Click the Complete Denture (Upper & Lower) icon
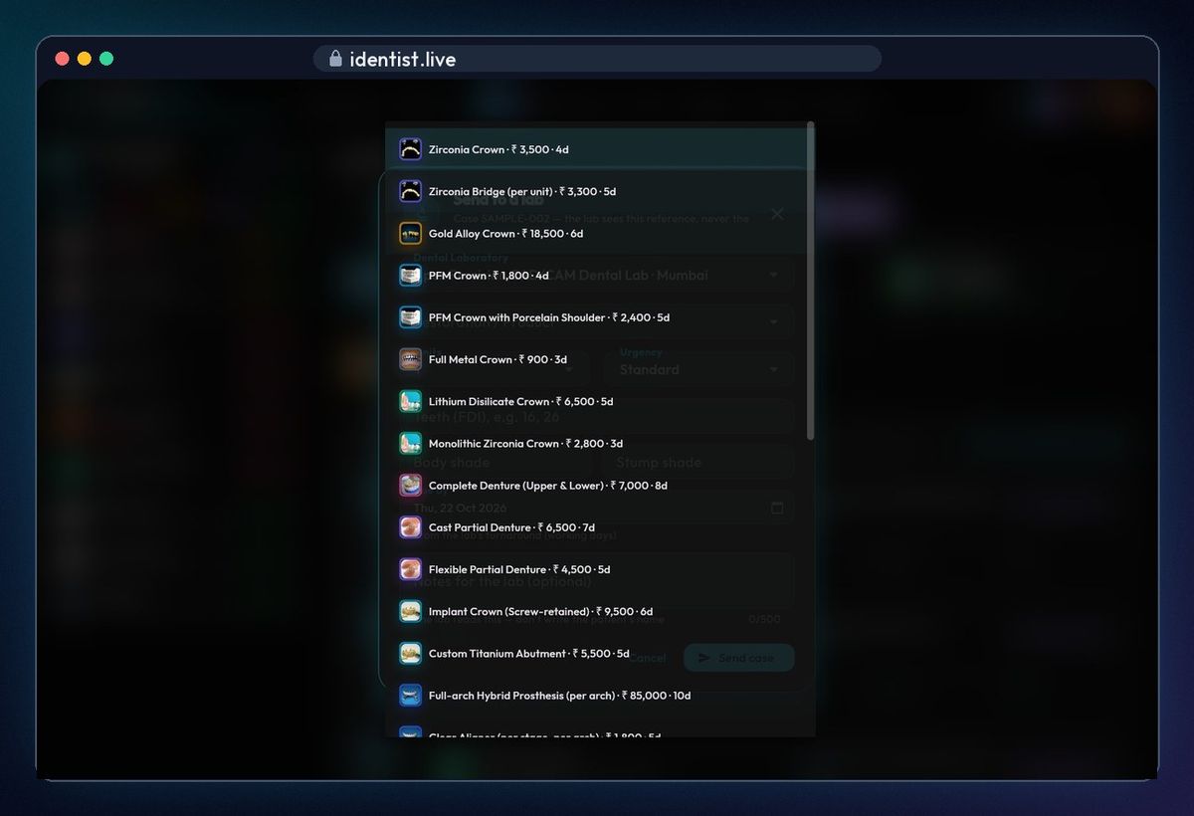This screenshot has height=816, width=1194. [411, 486]
